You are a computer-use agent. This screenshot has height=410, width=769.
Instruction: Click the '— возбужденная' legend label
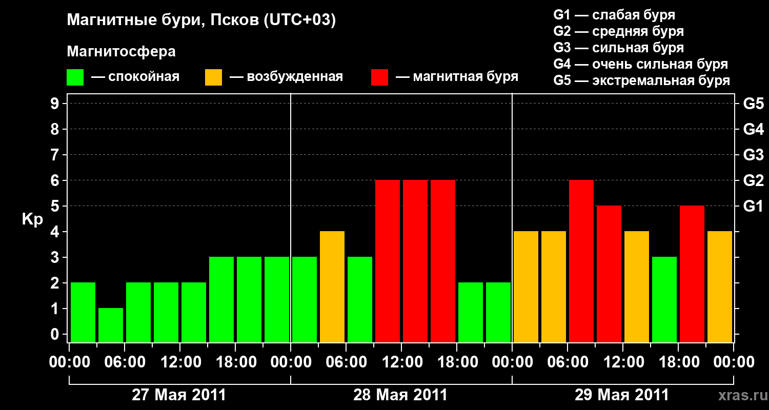pyautogui.click(x=286, y=77)
